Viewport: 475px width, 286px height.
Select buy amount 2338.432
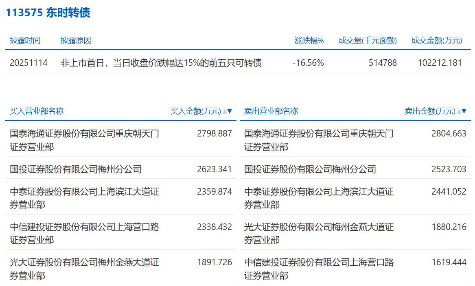(x=215, y=227)
